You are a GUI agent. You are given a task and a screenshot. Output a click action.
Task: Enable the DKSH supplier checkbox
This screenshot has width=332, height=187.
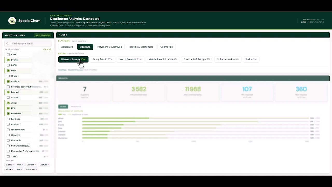point(8,65)
